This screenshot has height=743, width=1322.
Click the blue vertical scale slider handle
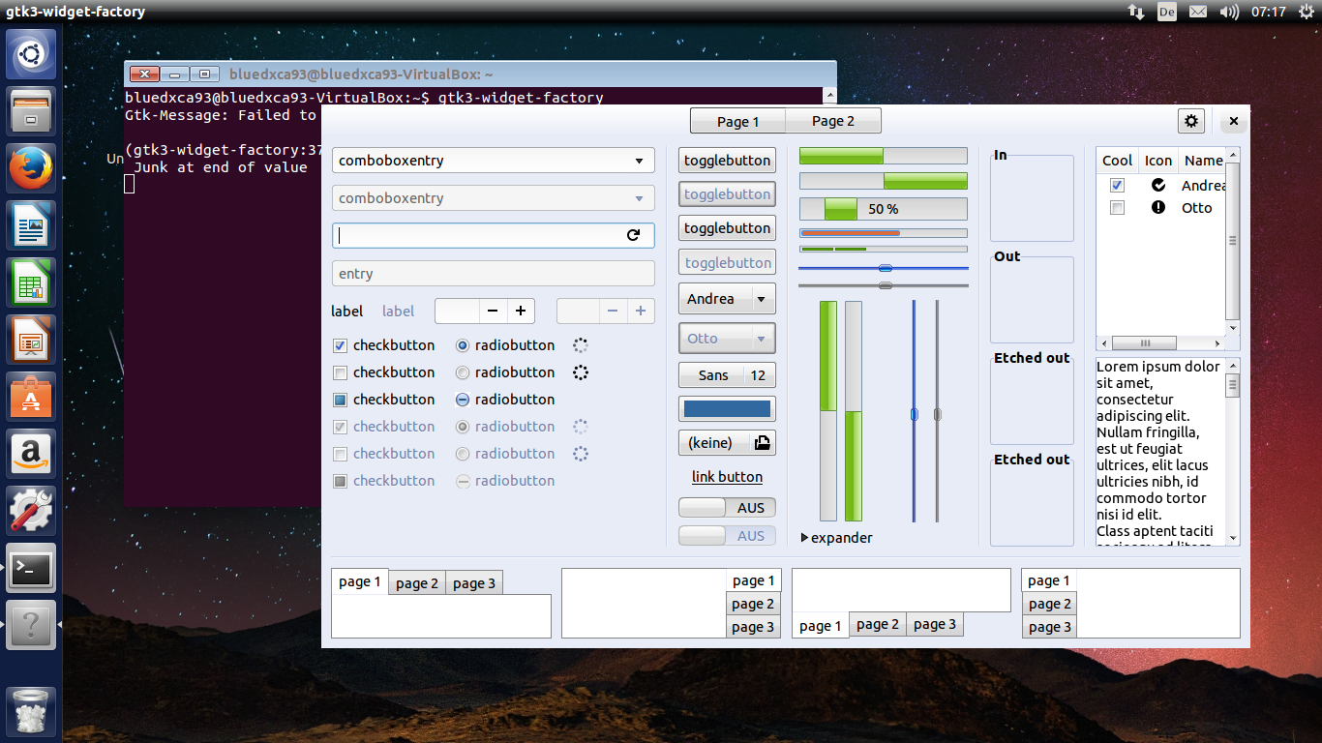coord(914,414)
